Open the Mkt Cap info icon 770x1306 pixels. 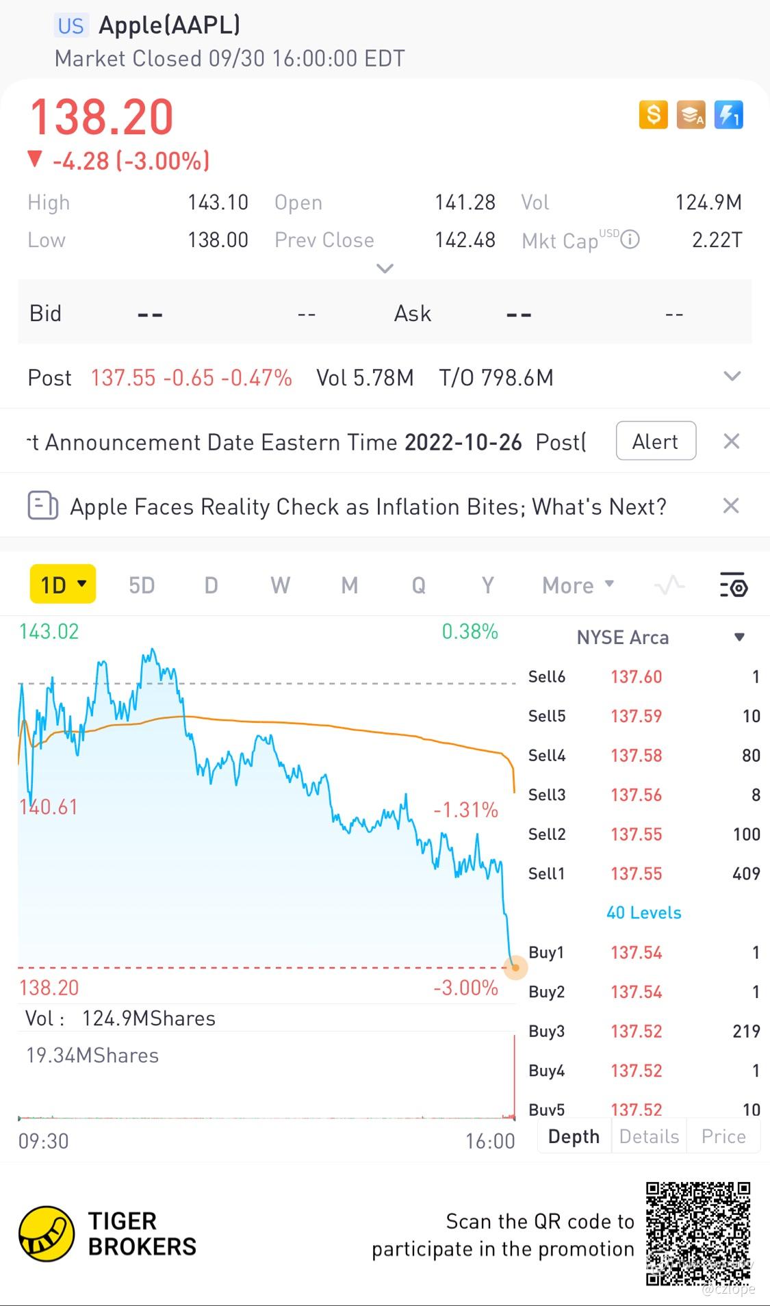pos(630,240)
